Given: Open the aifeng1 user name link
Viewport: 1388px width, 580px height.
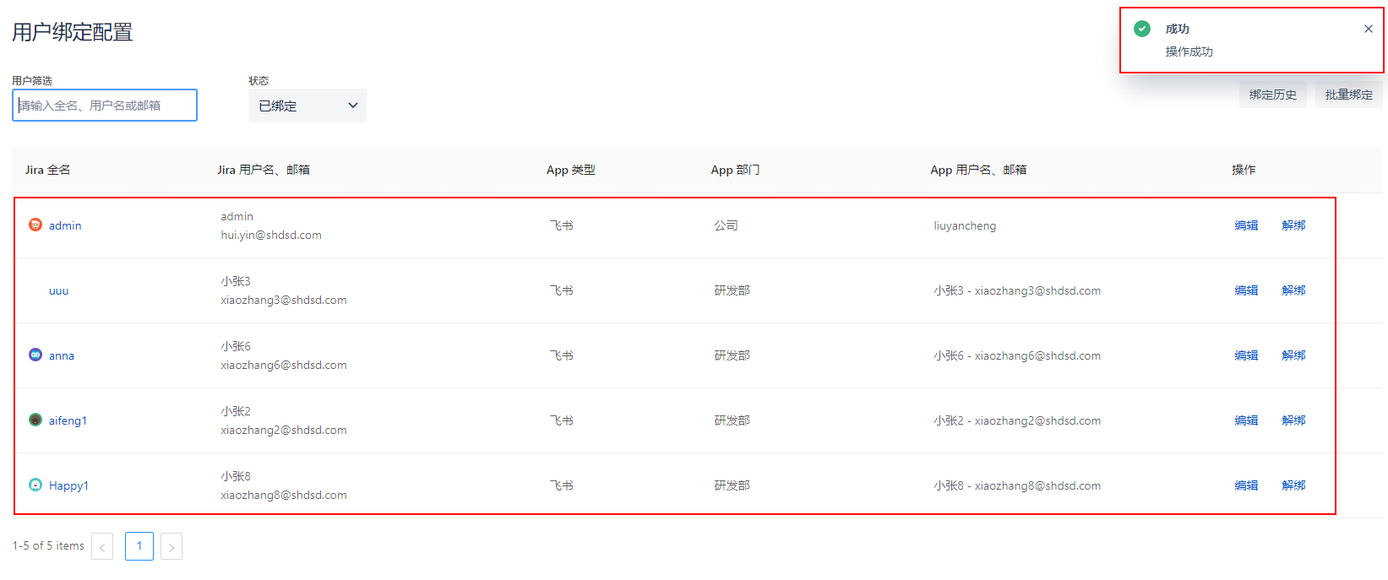Looking at the screenshot, I should point(68,420).
